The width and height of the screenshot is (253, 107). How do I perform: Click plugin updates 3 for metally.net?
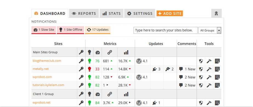(156, 69)
